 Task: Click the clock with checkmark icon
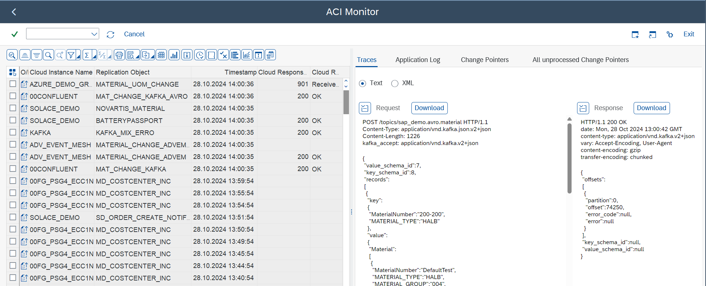click(199, 55)
